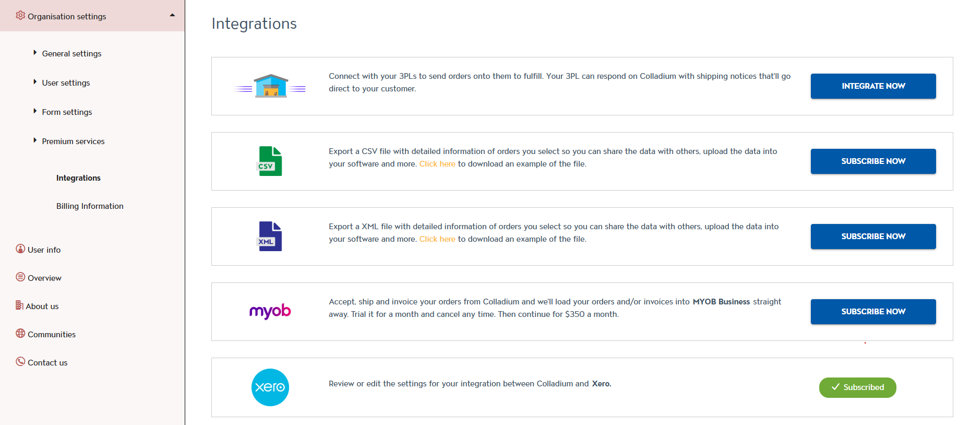Click the MYOB logo
Image resolution: width=970 pixels, height=425 pixels.
coord(270,311)
